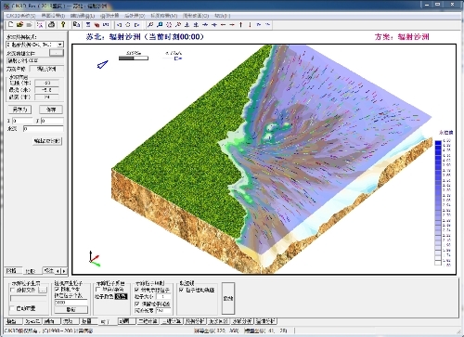
Task: Click the button below the 5000 field
Action: click(x=71, y=309)
